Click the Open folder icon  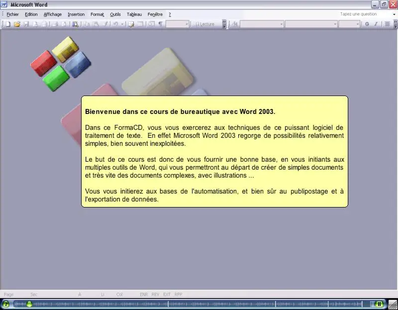tap(17, 24)
